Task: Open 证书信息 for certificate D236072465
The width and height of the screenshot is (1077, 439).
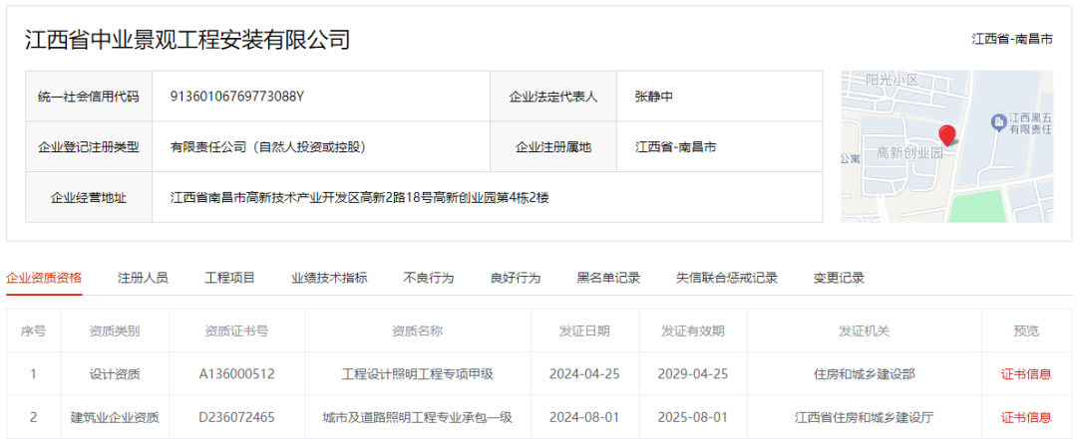Action: (x=1026, y=416)
